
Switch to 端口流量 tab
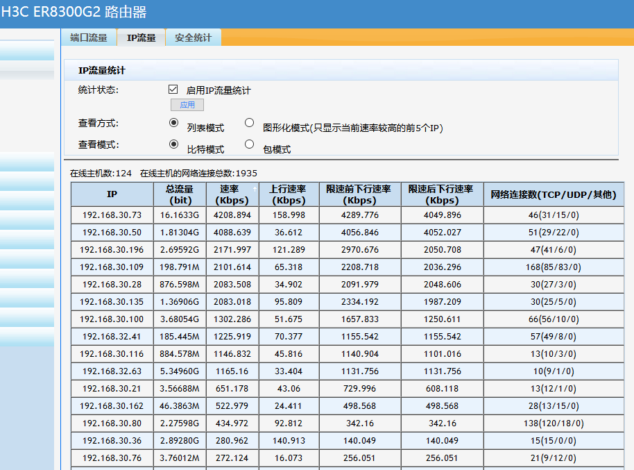tap(89, 38)
